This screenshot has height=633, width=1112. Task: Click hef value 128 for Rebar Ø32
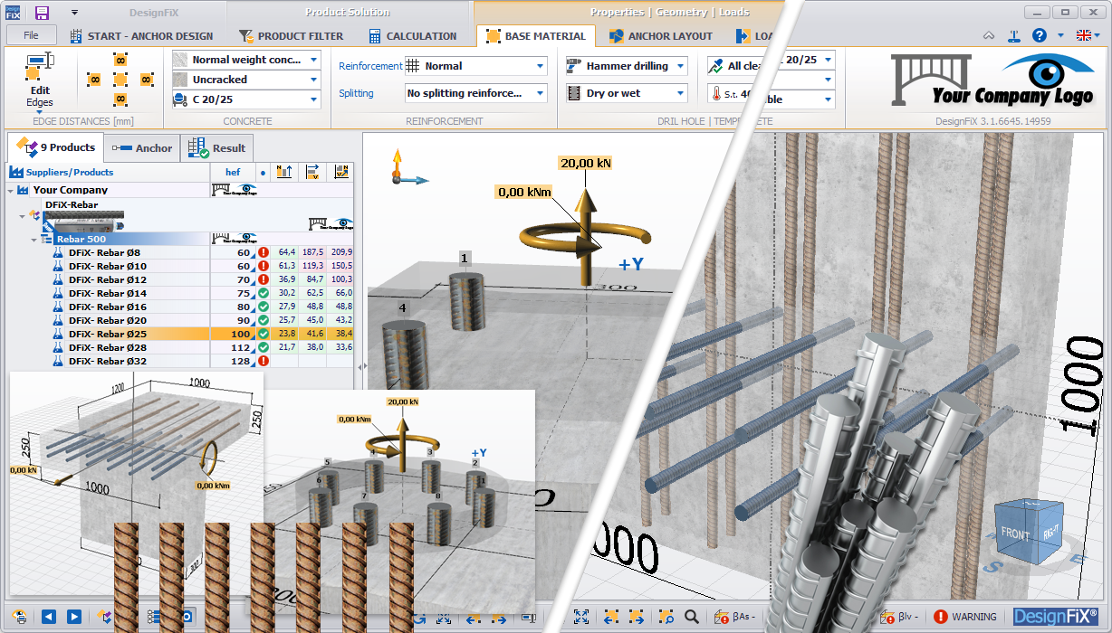(x=240, y=361)
